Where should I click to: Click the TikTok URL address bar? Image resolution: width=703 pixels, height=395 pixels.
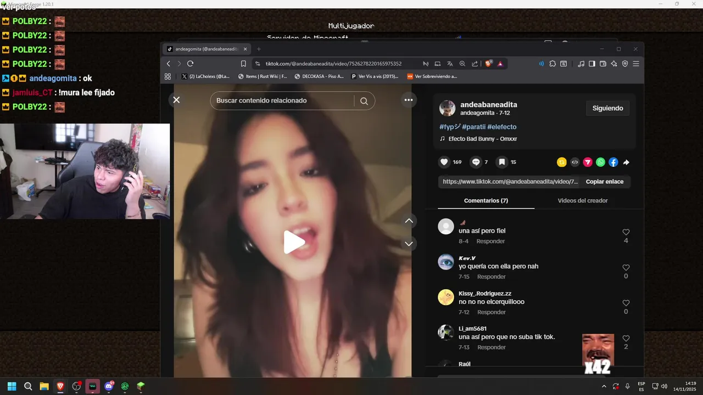pyautogui.click(x=333, y=64)
